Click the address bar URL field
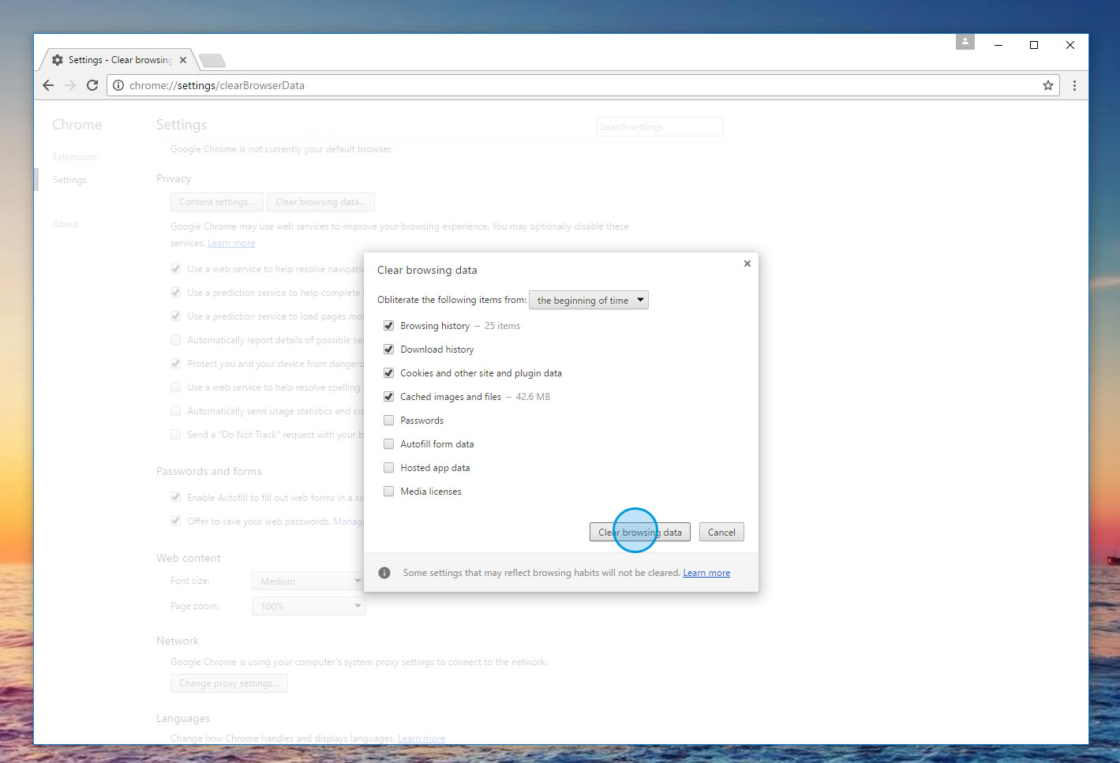The height and width of the screenshot is (763, 1120). (x=553, y=85)
